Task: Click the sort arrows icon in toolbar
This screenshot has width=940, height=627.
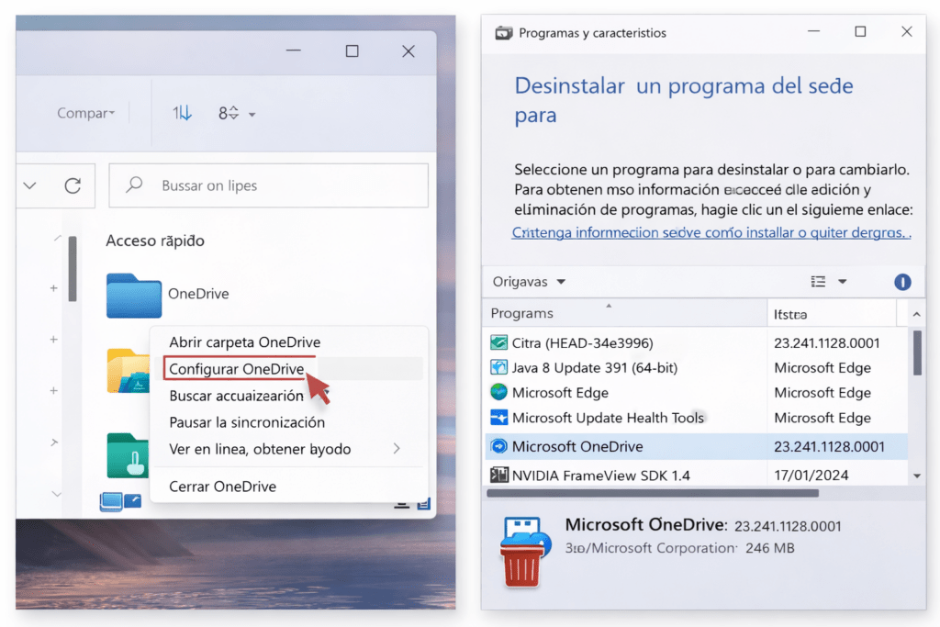Action: tap(182, 113)
